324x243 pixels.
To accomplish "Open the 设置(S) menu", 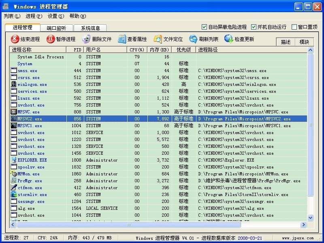I will [x=56, y=16].
